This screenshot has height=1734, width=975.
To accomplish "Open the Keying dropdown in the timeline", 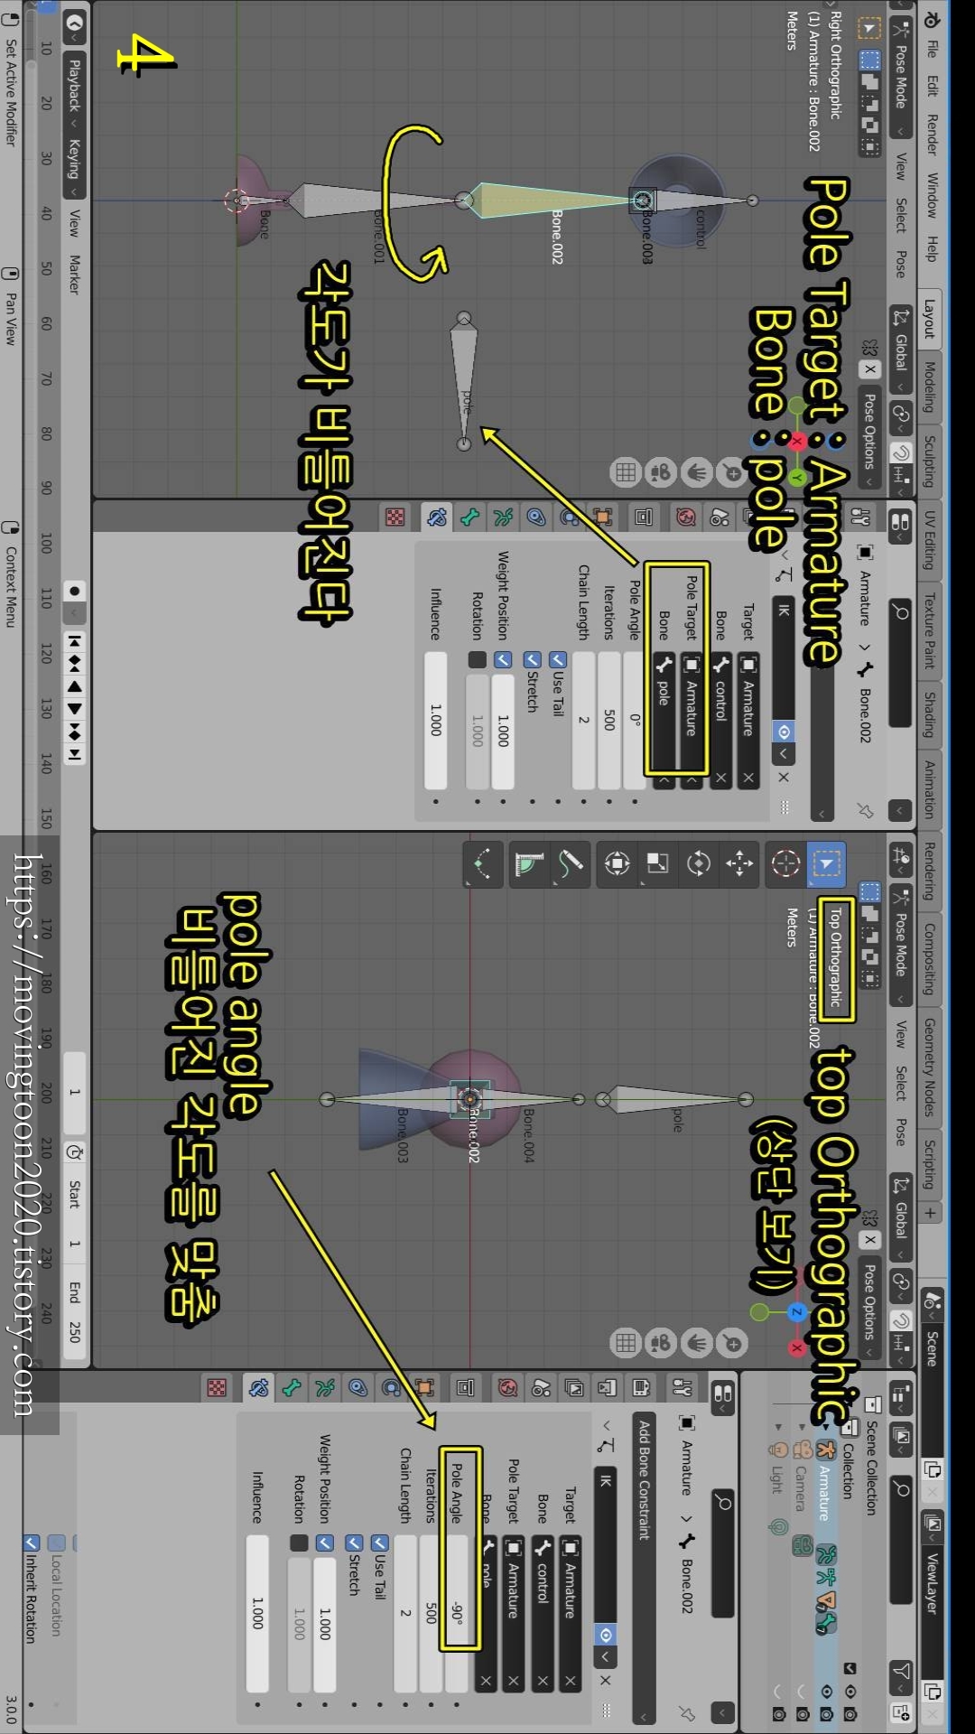I will tap(75, 166).
